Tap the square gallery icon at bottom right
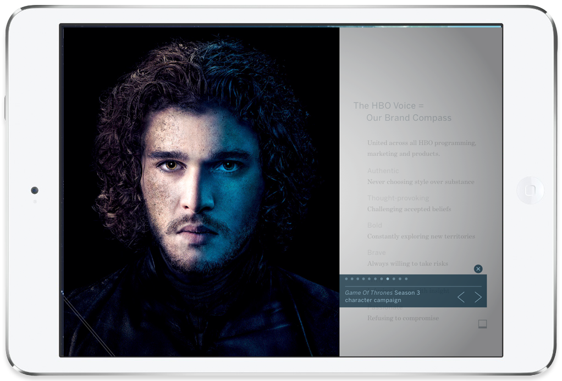562x381 pixels. [x=482, y=324]
